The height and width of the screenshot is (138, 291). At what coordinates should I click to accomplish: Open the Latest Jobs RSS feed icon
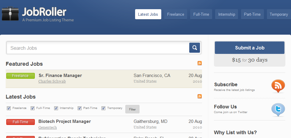pyautogui.click(x=200, y=96)
